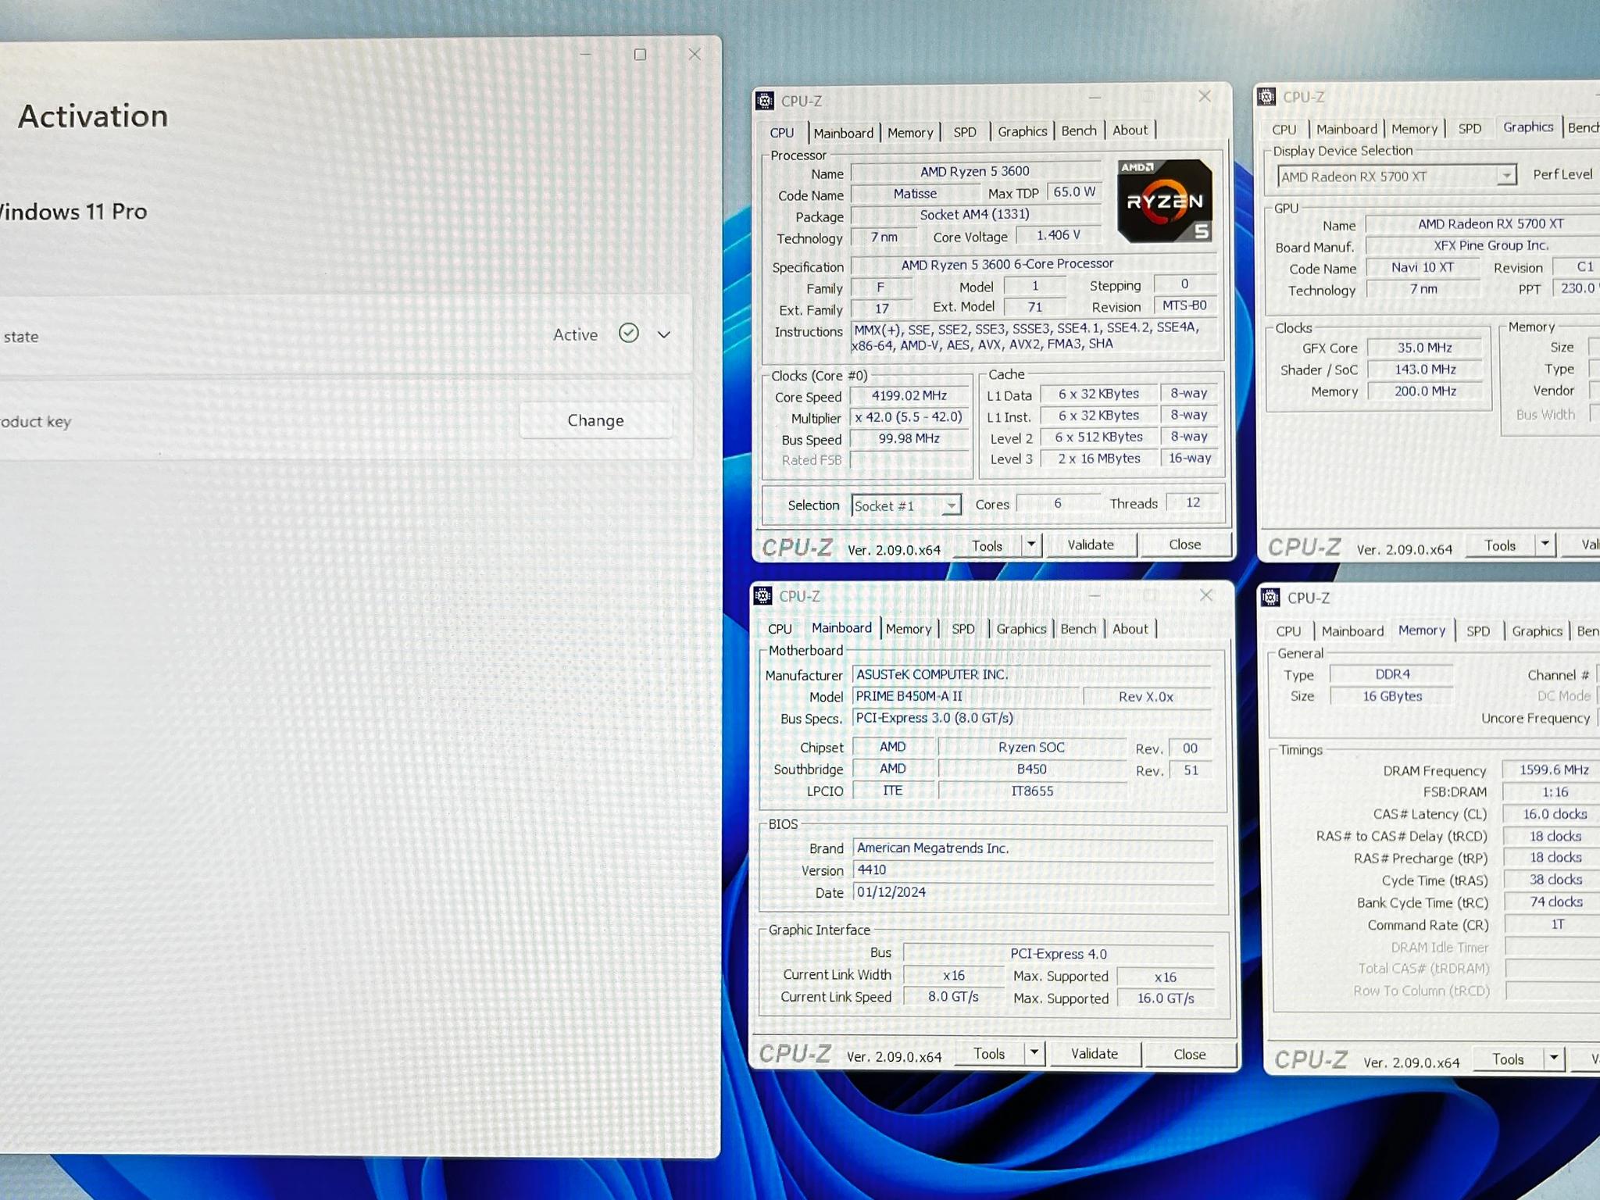
Task: Click the memory Size value 16 GBytes
Action: (x=1391, y=696)
